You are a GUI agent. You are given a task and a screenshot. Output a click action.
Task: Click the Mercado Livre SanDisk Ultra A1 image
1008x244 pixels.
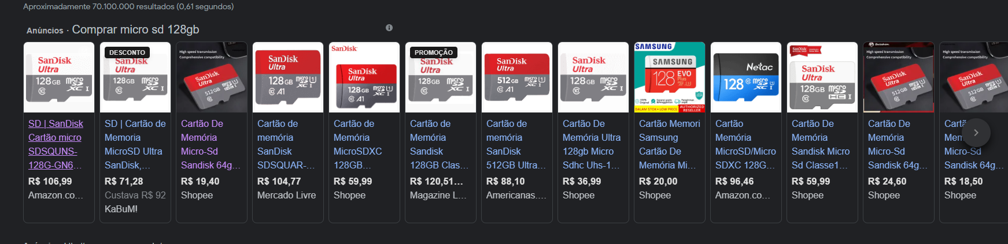[x=288, y=77]
